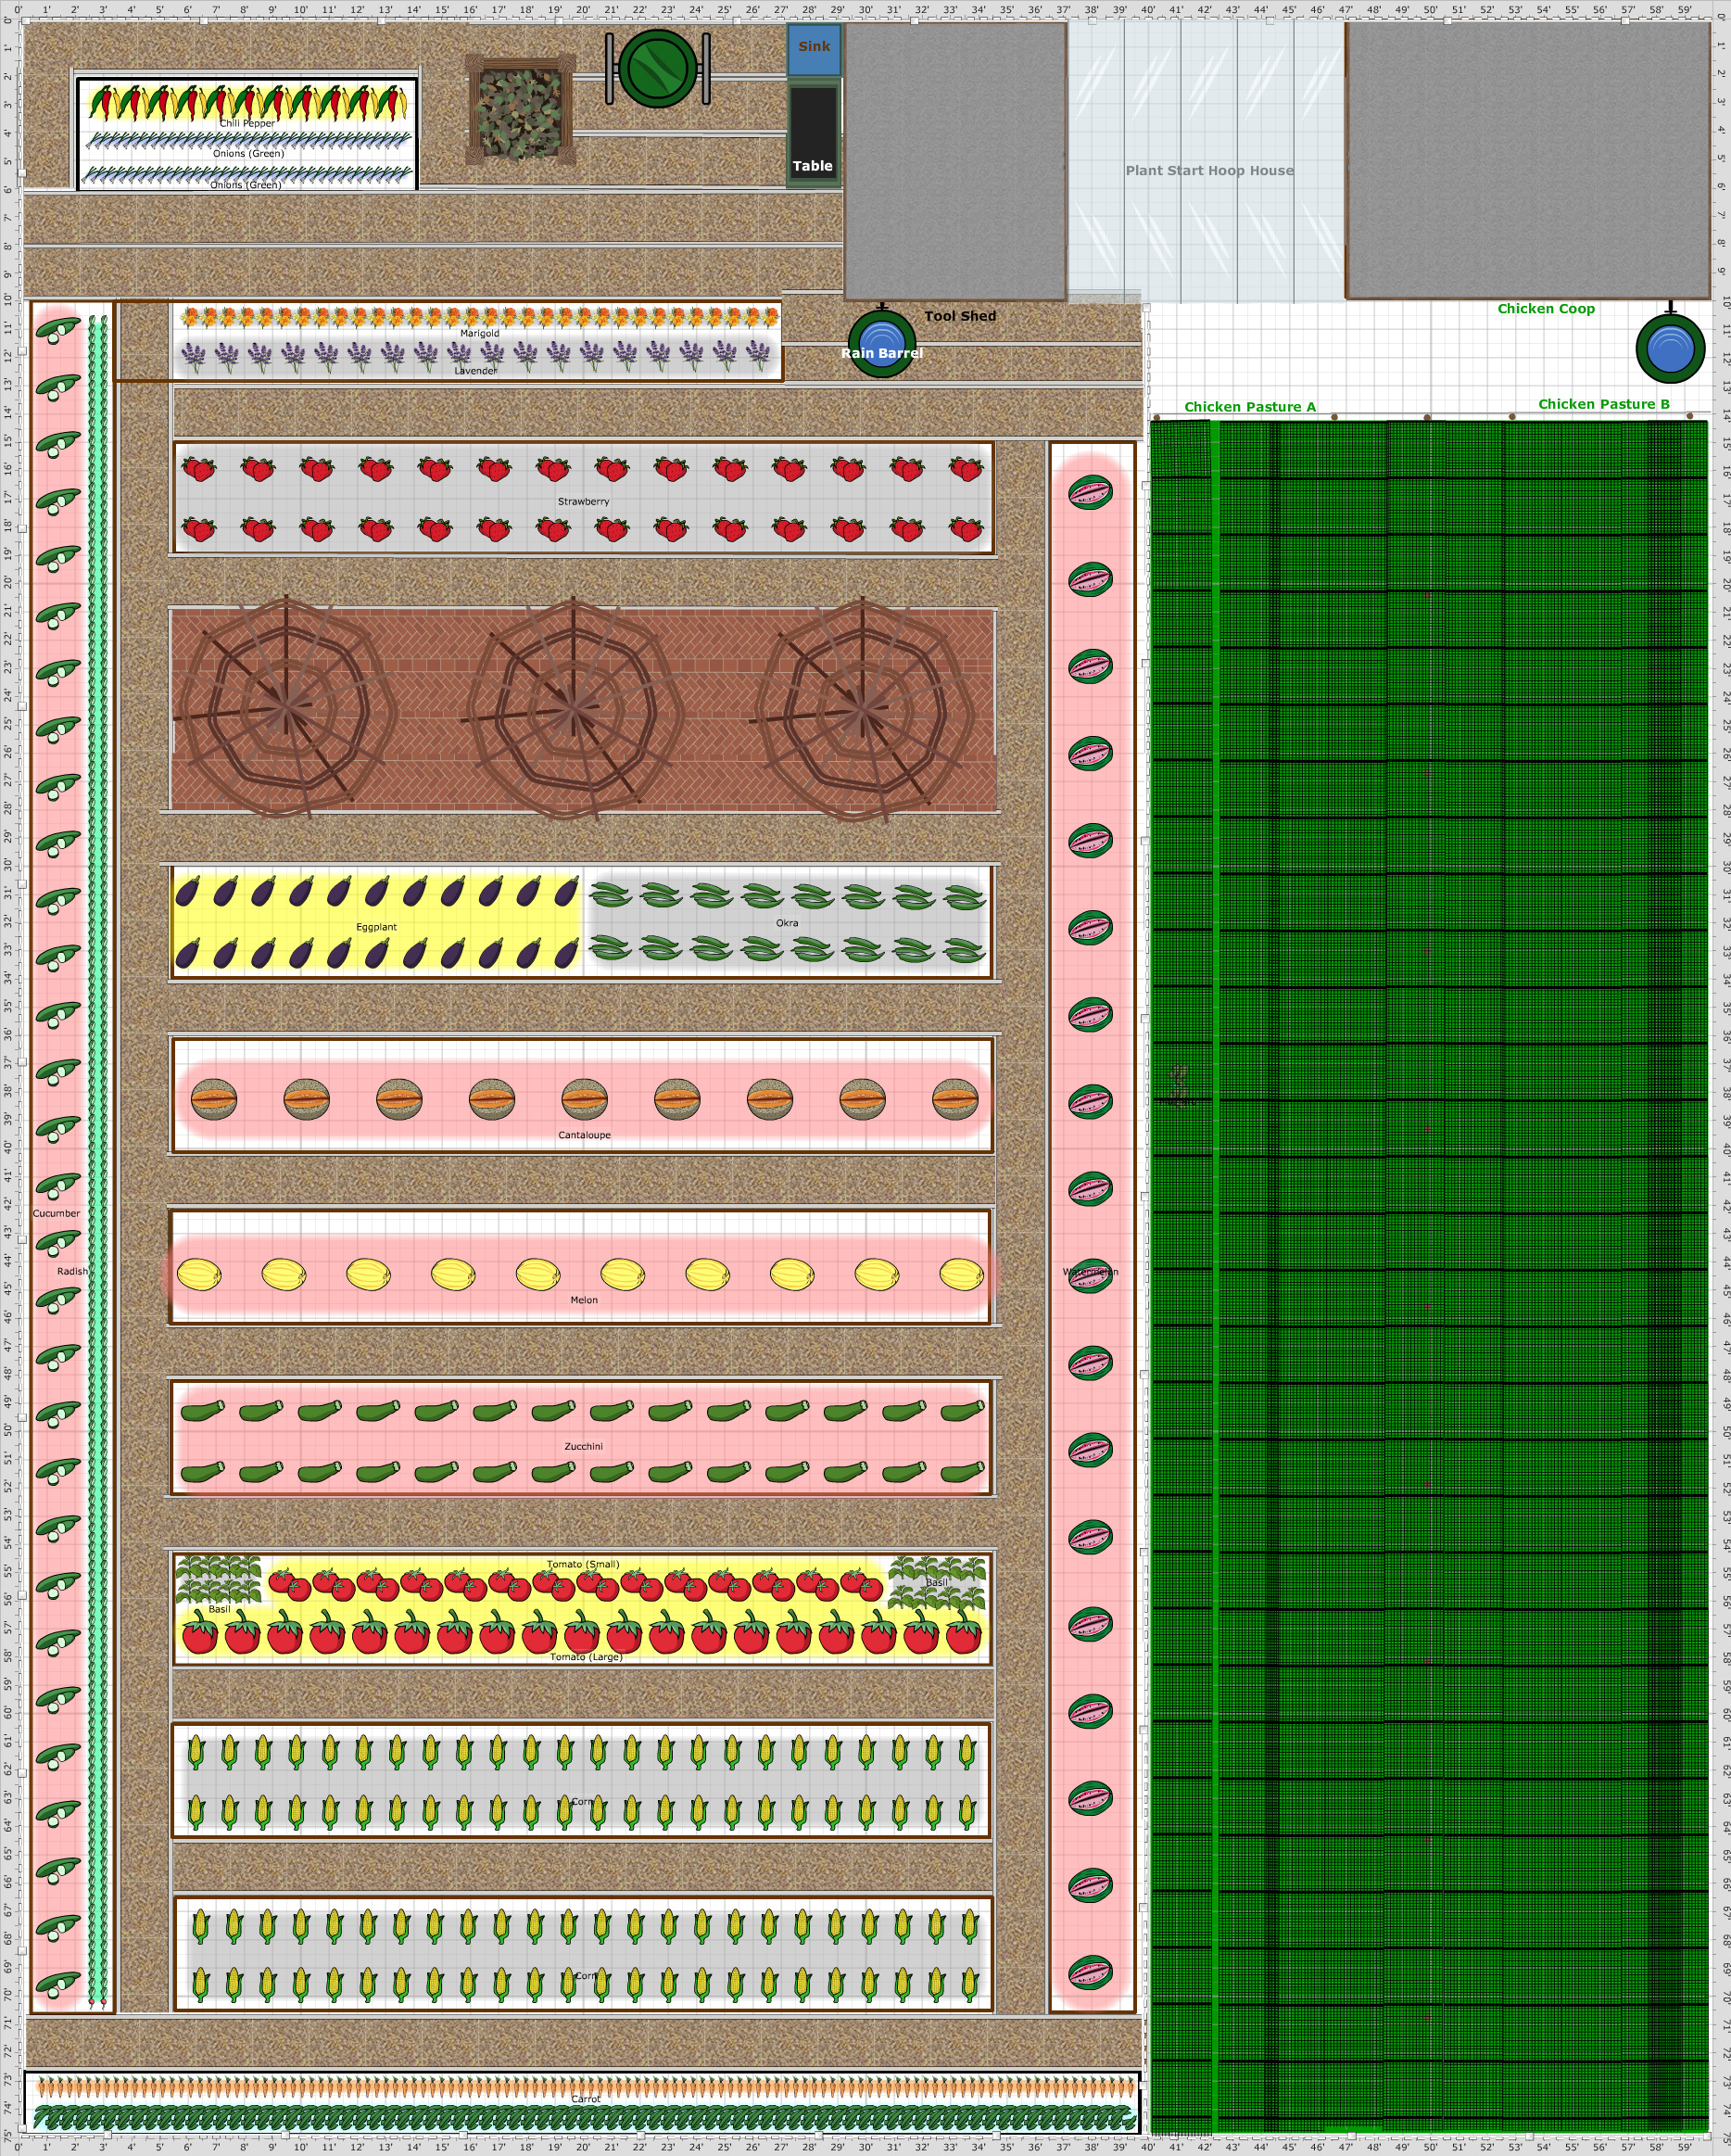
Task: Click the Okra planting label
Action: 787,923
